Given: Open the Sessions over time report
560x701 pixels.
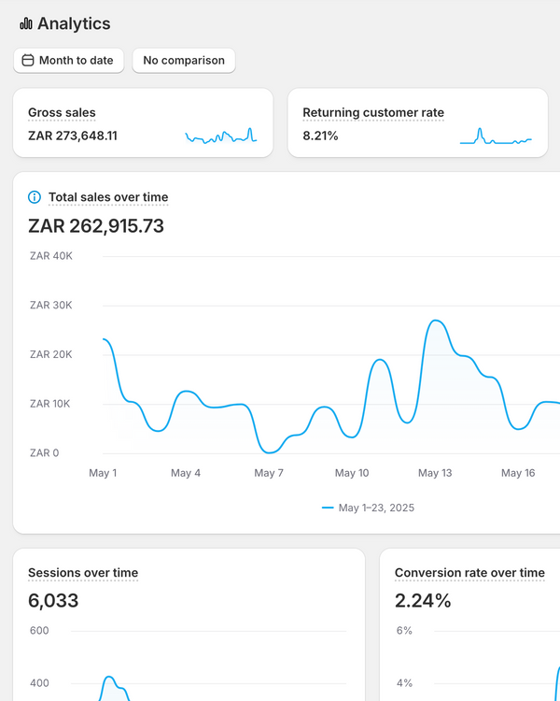Looking at the screenshot, I should [x=83, y=573].
